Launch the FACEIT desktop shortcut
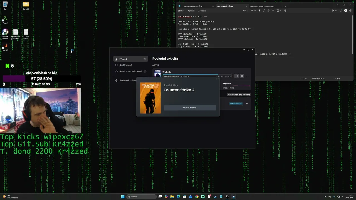The width and height of the screenshot is (356, 200). pyautogui.click(x=5, y=47)
